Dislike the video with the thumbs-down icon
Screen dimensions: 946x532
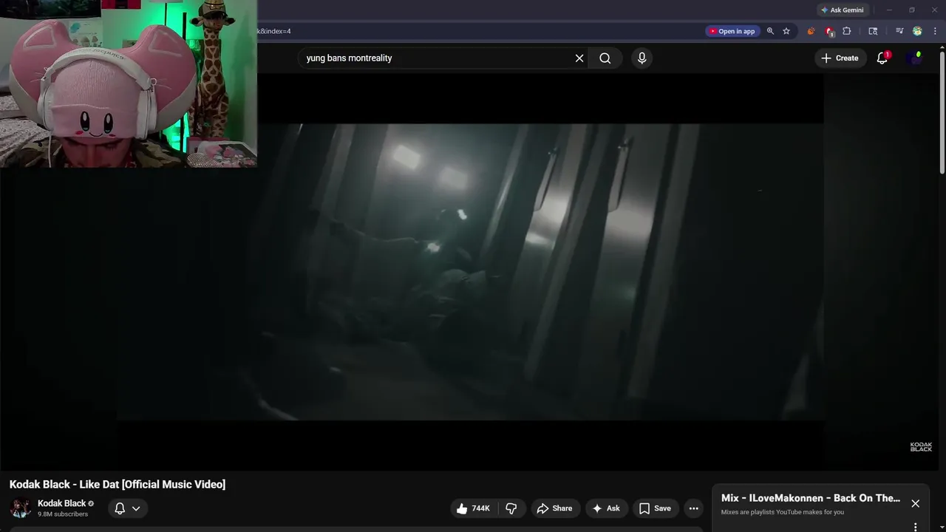point(511,508)
